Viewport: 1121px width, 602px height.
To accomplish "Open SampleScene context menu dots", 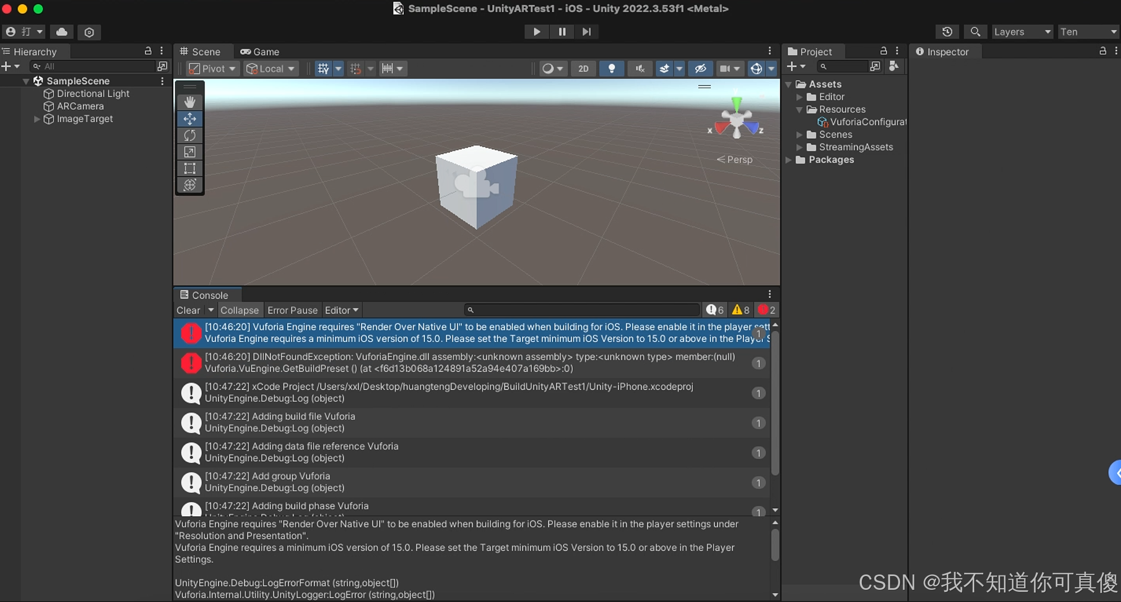I will tap(162, 81).
